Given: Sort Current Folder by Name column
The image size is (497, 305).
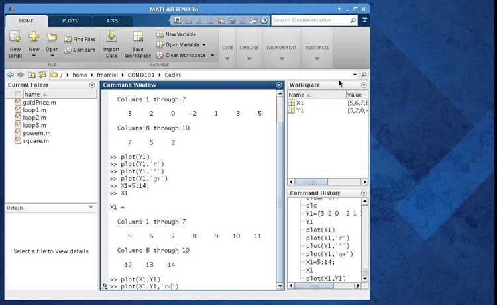Looking at the screenshot, I should (60, 95).
